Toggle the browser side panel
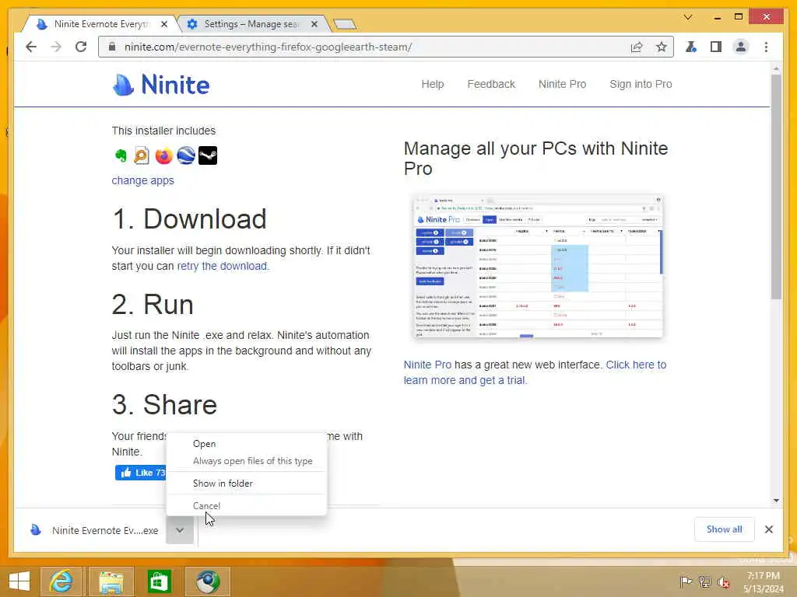The height and width of the screenshot is (597, 797). click(x=716, y=47)
